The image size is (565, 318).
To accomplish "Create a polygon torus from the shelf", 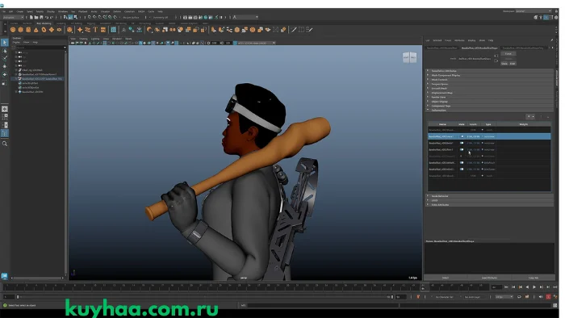I will click(x=44, y=30).
